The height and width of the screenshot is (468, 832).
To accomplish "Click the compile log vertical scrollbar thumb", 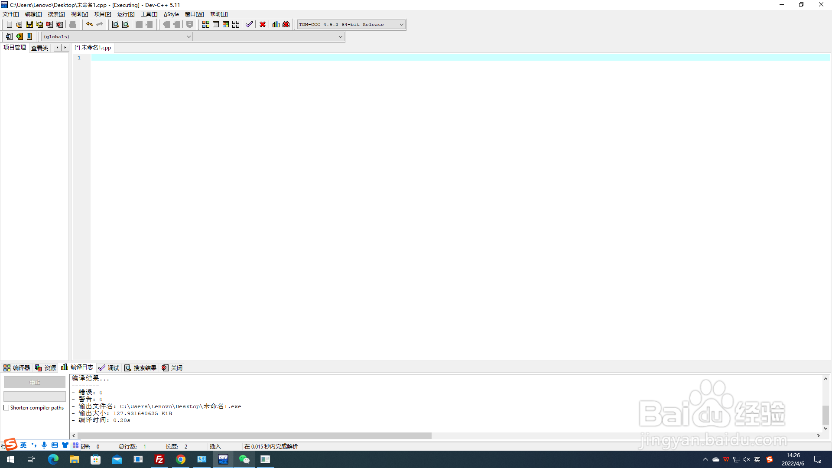I will click(825, 415).
